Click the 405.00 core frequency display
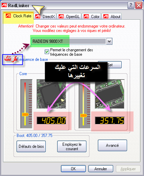This screenshot has height=176, width=144. (52, 120)
